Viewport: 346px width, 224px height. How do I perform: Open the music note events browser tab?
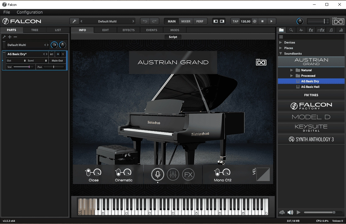331,30
